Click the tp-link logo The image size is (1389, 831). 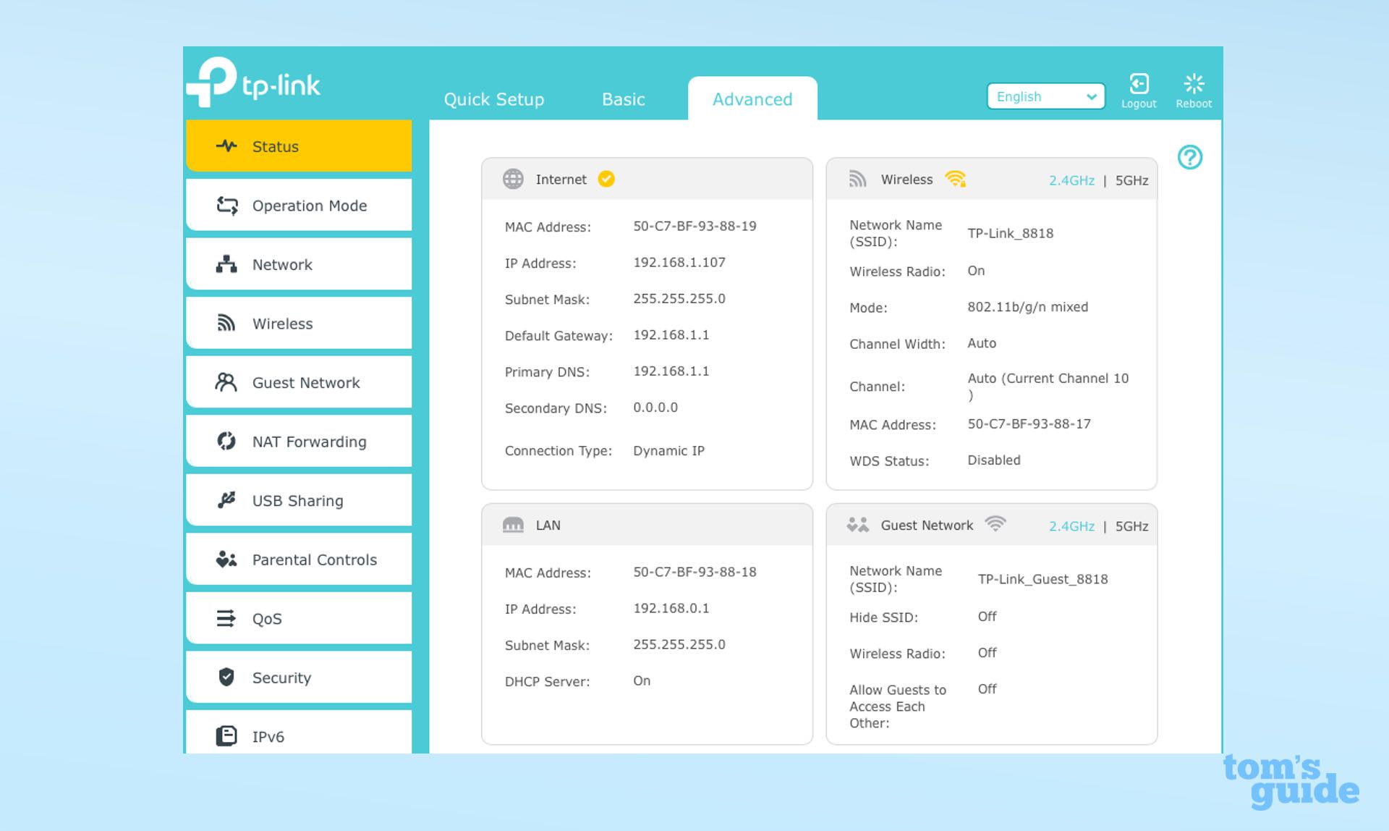pos(253,83)
